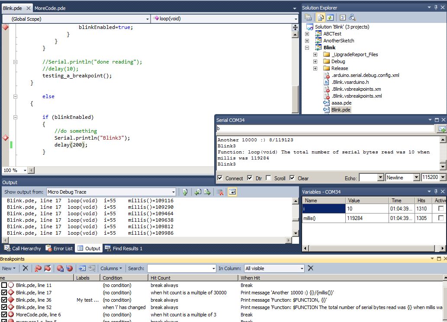Delete selected breakpoint in Breakpoints window
The image size is (447, 322).
(x=26, y=268)
